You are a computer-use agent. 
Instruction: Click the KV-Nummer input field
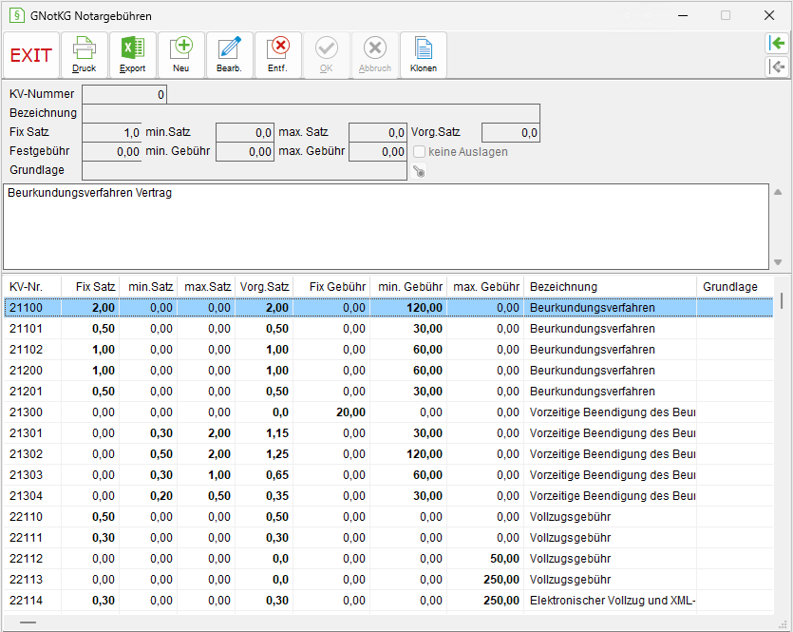124,94
